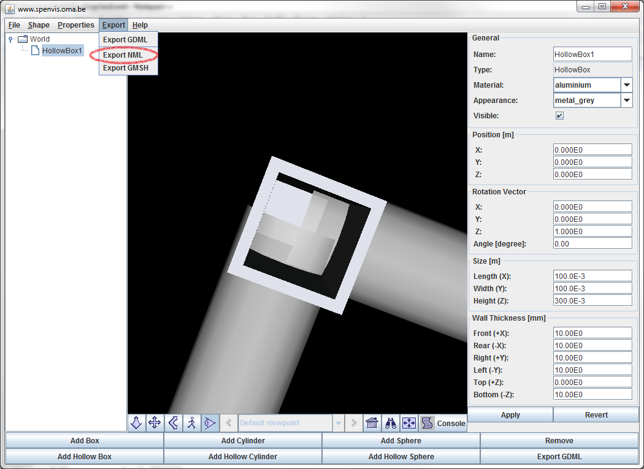Image resolution: width=644 pixels, height=469 pixels.
Task: Click the Remove button
Action: click(559, 441)
